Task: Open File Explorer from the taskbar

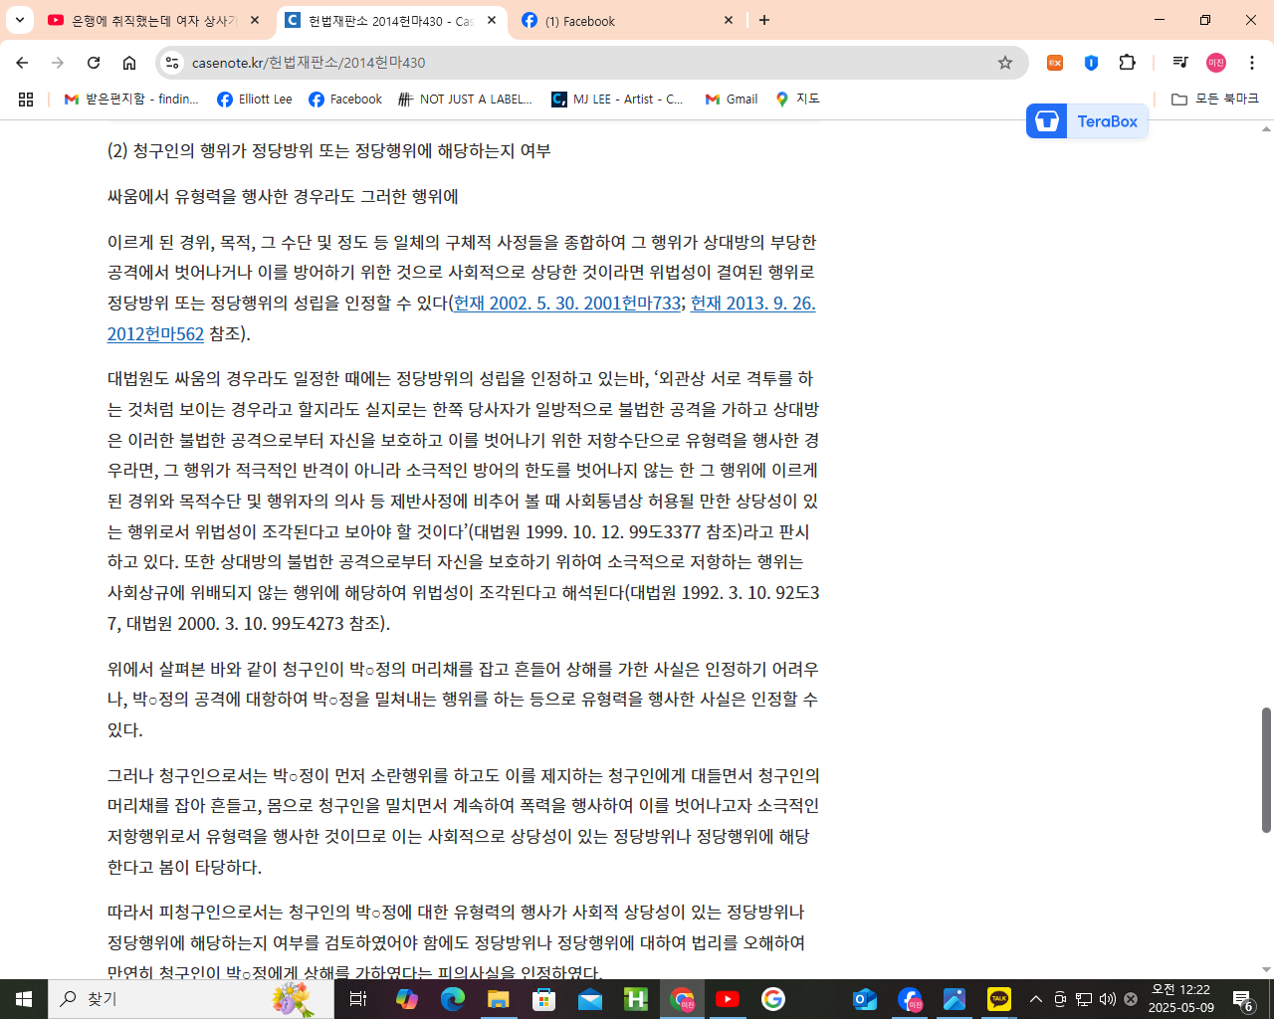Action: [499, 999]
